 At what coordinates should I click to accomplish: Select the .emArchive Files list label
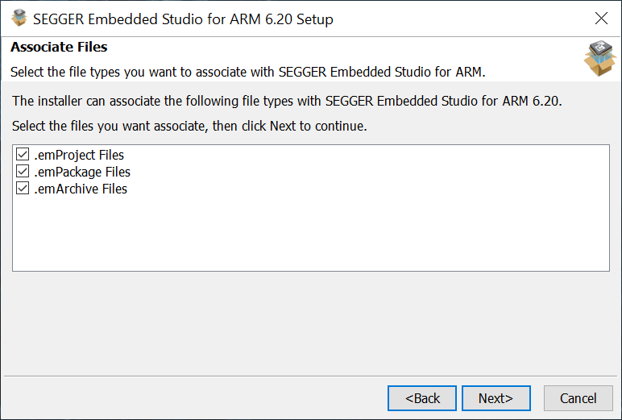click(81, 189)
